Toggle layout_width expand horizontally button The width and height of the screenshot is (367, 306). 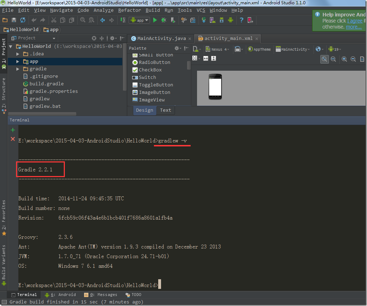pyautogui.click(x=206, y=59)
